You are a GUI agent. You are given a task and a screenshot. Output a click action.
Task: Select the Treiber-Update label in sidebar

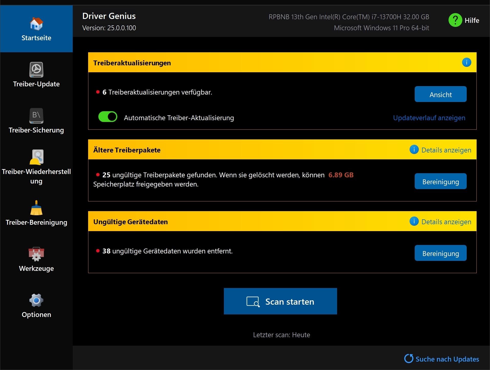(x=36, y=84)
